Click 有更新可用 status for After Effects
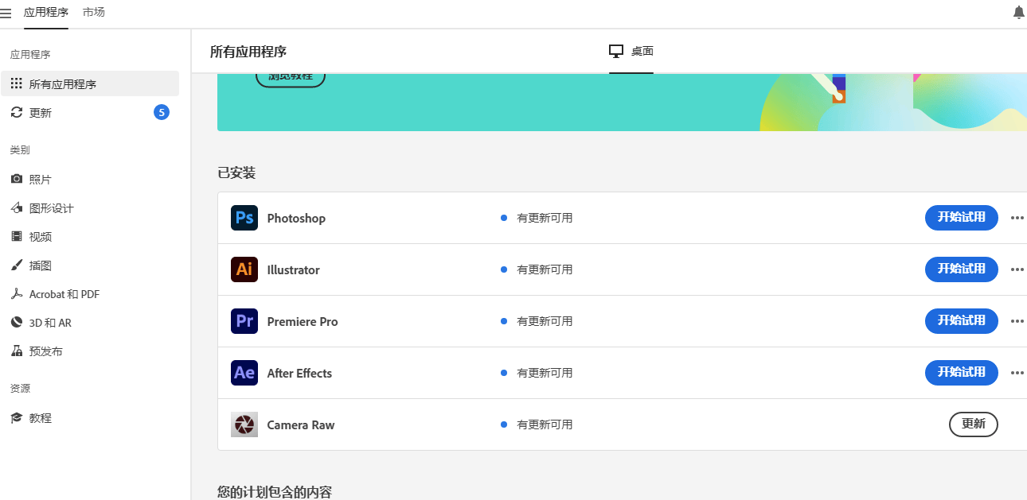This screenshot has width=1027, height=500. coord(545,373)
